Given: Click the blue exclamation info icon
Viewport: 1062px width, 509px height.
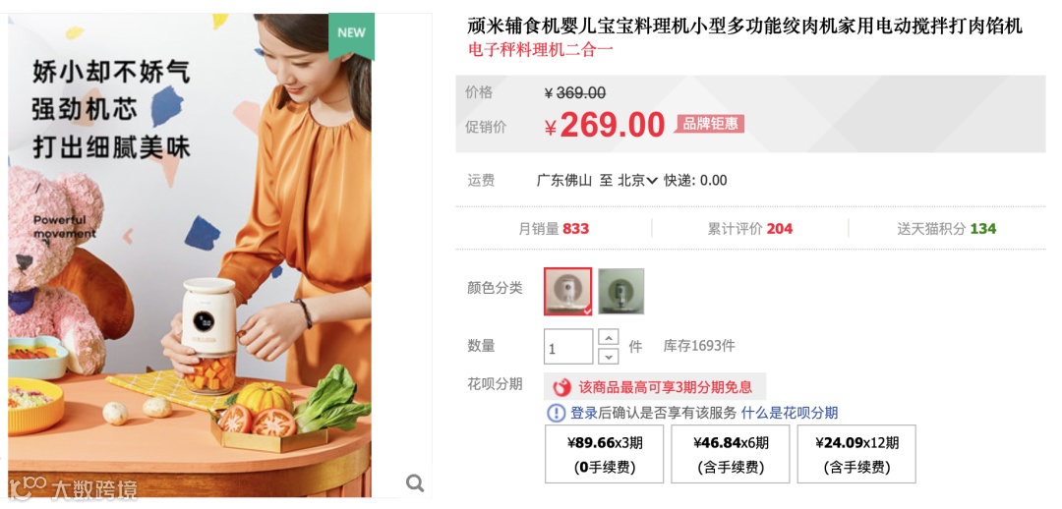Looking at the screenshot, I should point(556,413).
